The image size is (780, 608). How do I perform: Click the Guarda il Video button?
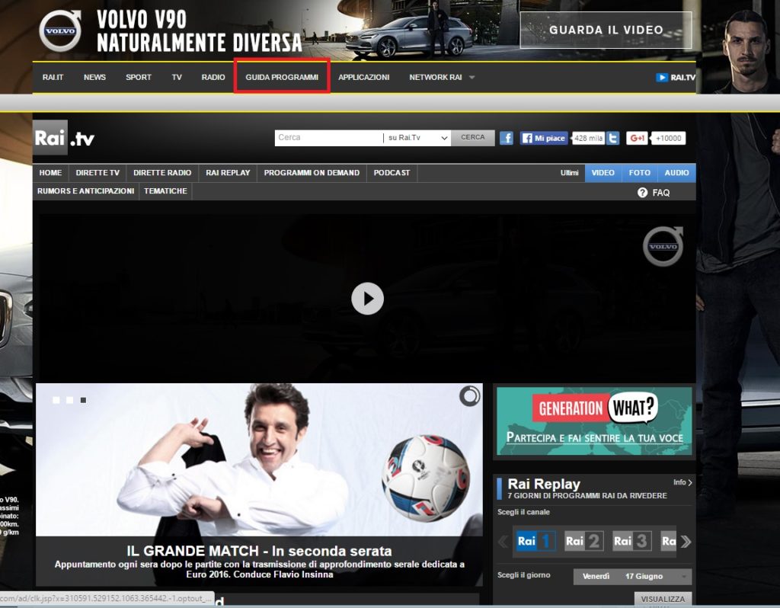click(x=606, y=30)
